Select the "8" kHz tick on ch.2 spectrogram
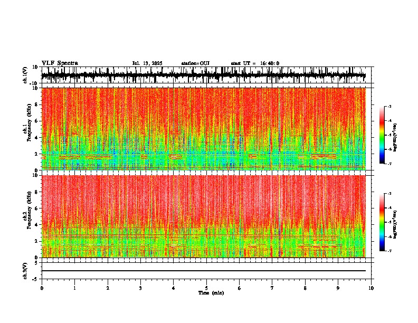The image size is (418, 323). (x=37, y=192)
